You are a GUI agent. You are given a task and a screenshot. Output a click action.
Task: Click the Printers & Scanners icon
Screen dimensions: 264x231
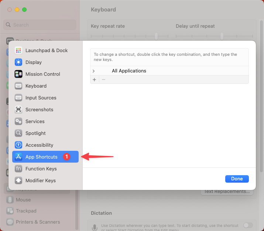(x=10, y=222)
